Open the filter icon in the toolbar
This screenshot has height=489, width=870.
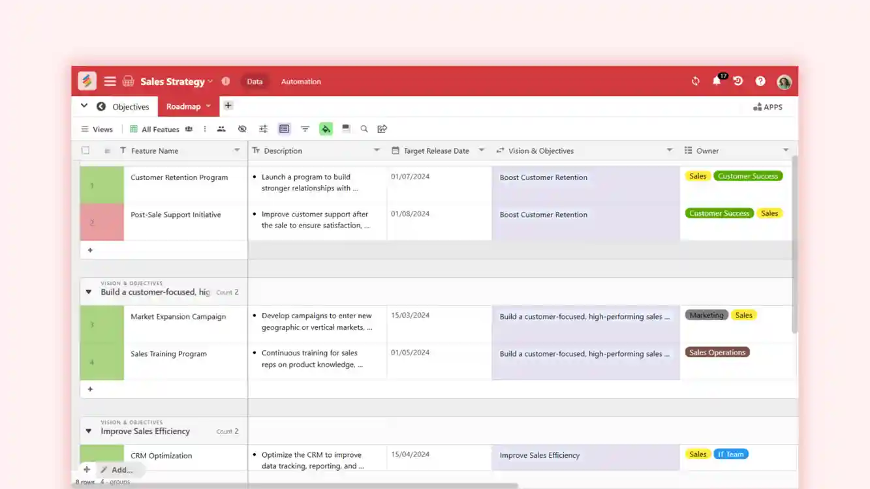click(x=305, y=128)
